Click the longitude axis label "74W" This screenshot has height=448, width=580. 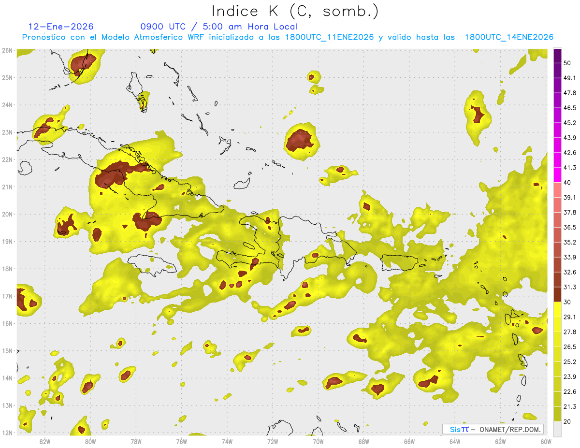click(227, 441)
